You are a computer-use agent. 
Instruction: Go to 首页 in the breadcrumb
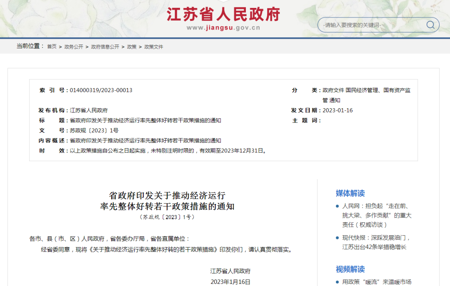coord(52,47)
